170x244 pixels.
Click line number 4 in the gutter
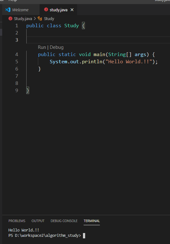[17, 54]
